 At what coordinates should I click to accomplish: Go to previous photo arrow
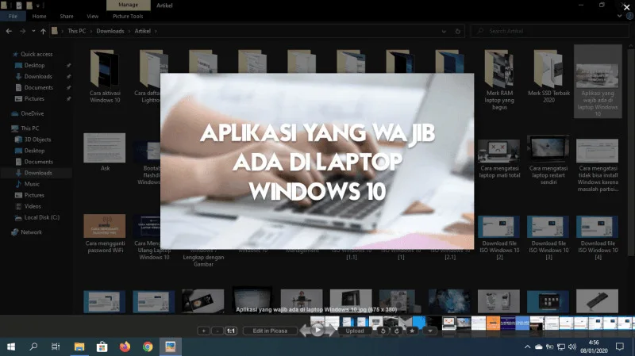click(x=305, y=331)
